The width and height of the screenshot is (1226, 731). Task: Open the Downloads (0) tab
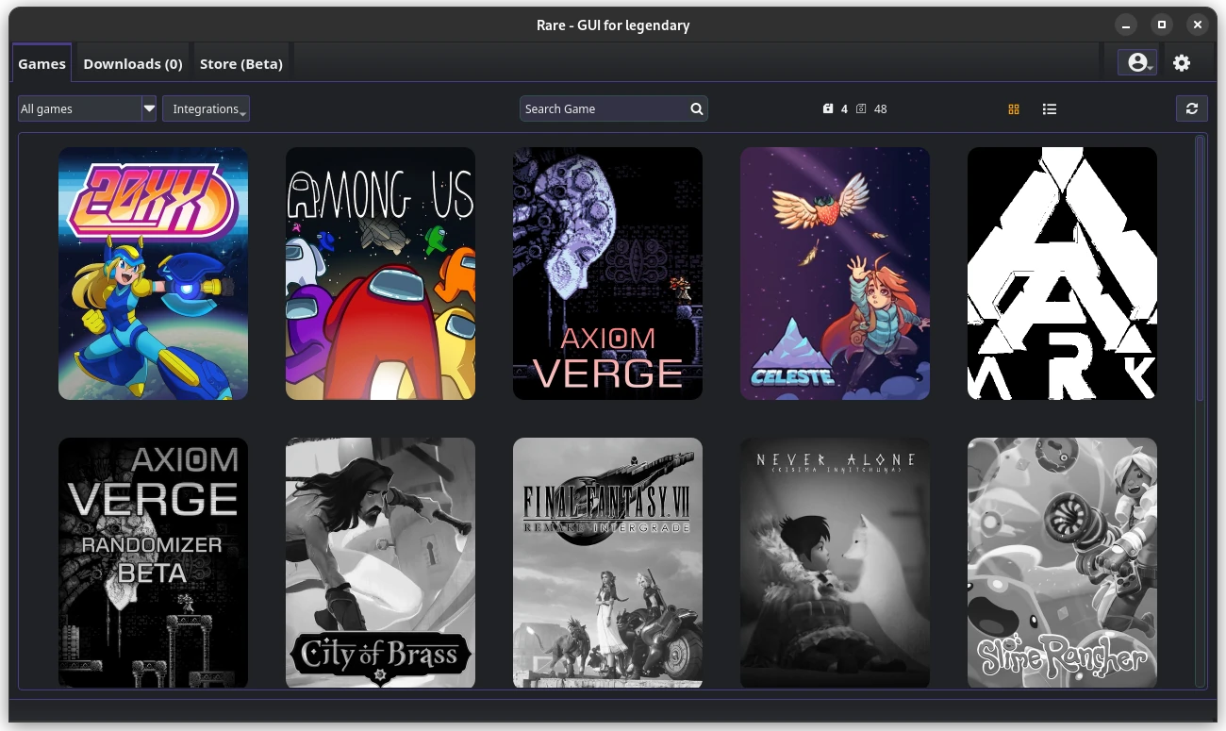(x=133, y=63)
